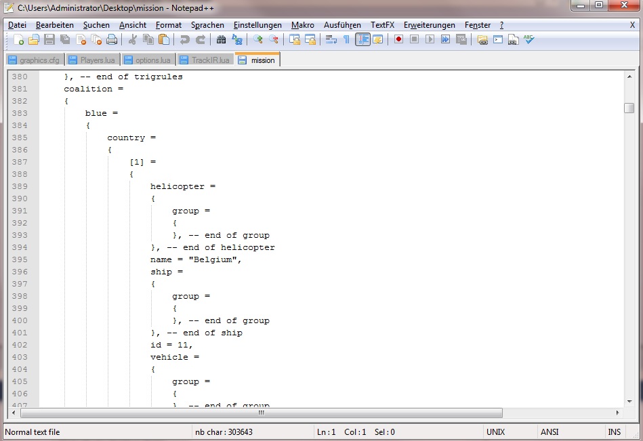643x441 pixels.
Task: Paste from clipboard toolbar icon
Action: [x=163, y=39]
